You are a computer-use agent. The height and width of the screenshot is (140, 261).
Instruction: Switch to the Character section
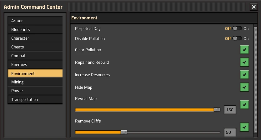pyautogui.click(x=35, y=38)
